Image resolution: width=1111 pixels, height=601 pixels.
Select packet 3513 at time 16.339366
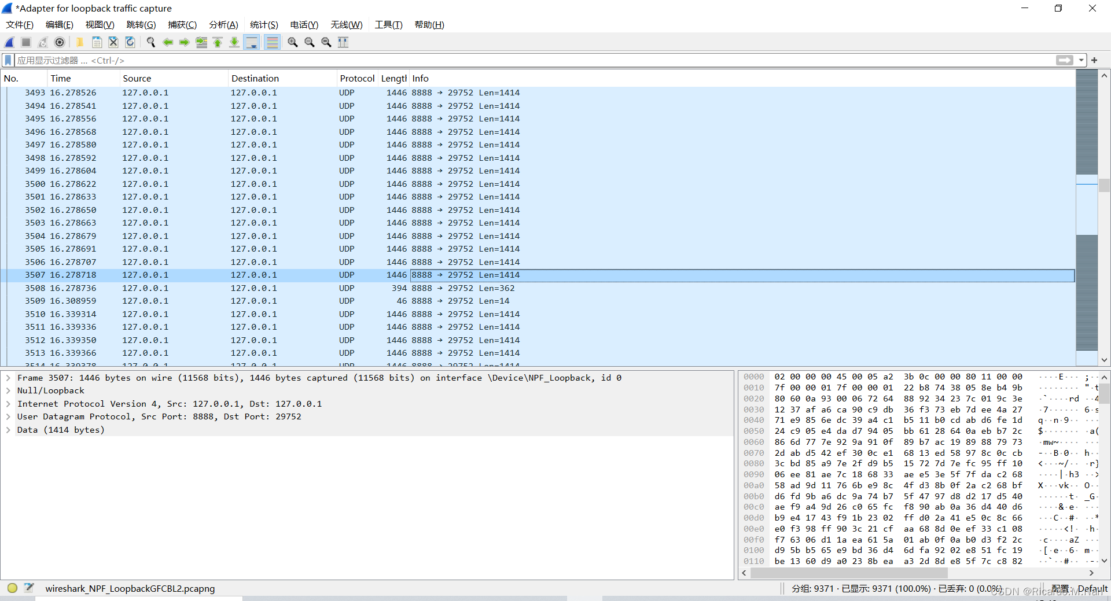coord(538,353)
